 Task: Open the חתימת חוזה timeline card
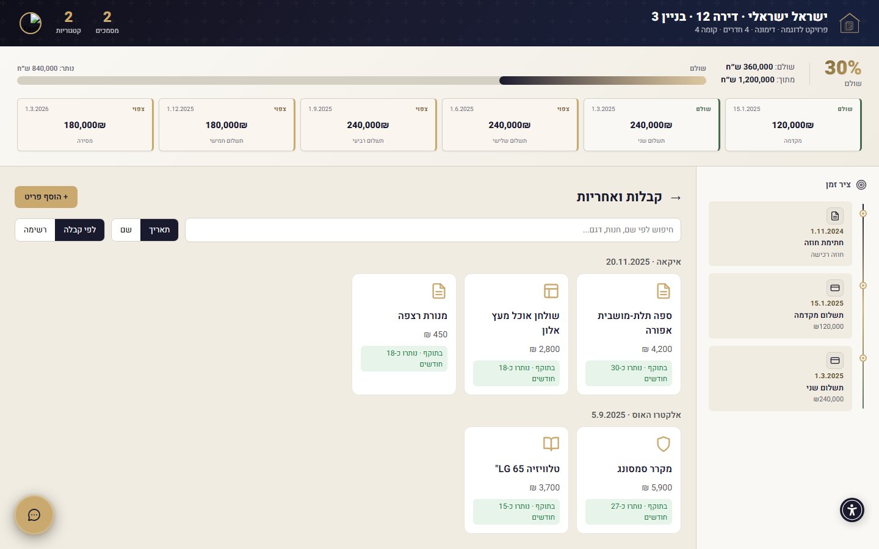pos(780,234)
